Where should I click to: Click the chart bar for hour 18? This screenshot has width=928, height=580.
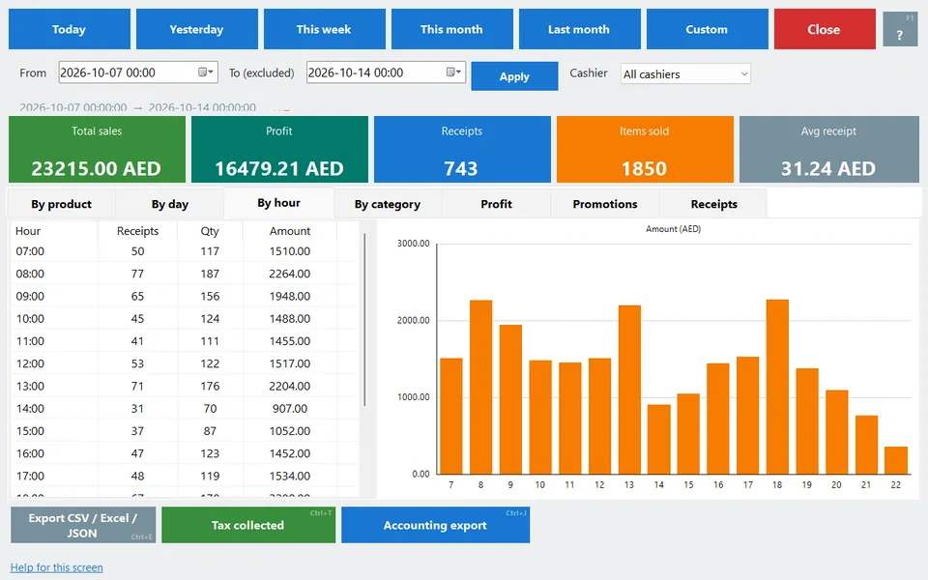(777, 387)
